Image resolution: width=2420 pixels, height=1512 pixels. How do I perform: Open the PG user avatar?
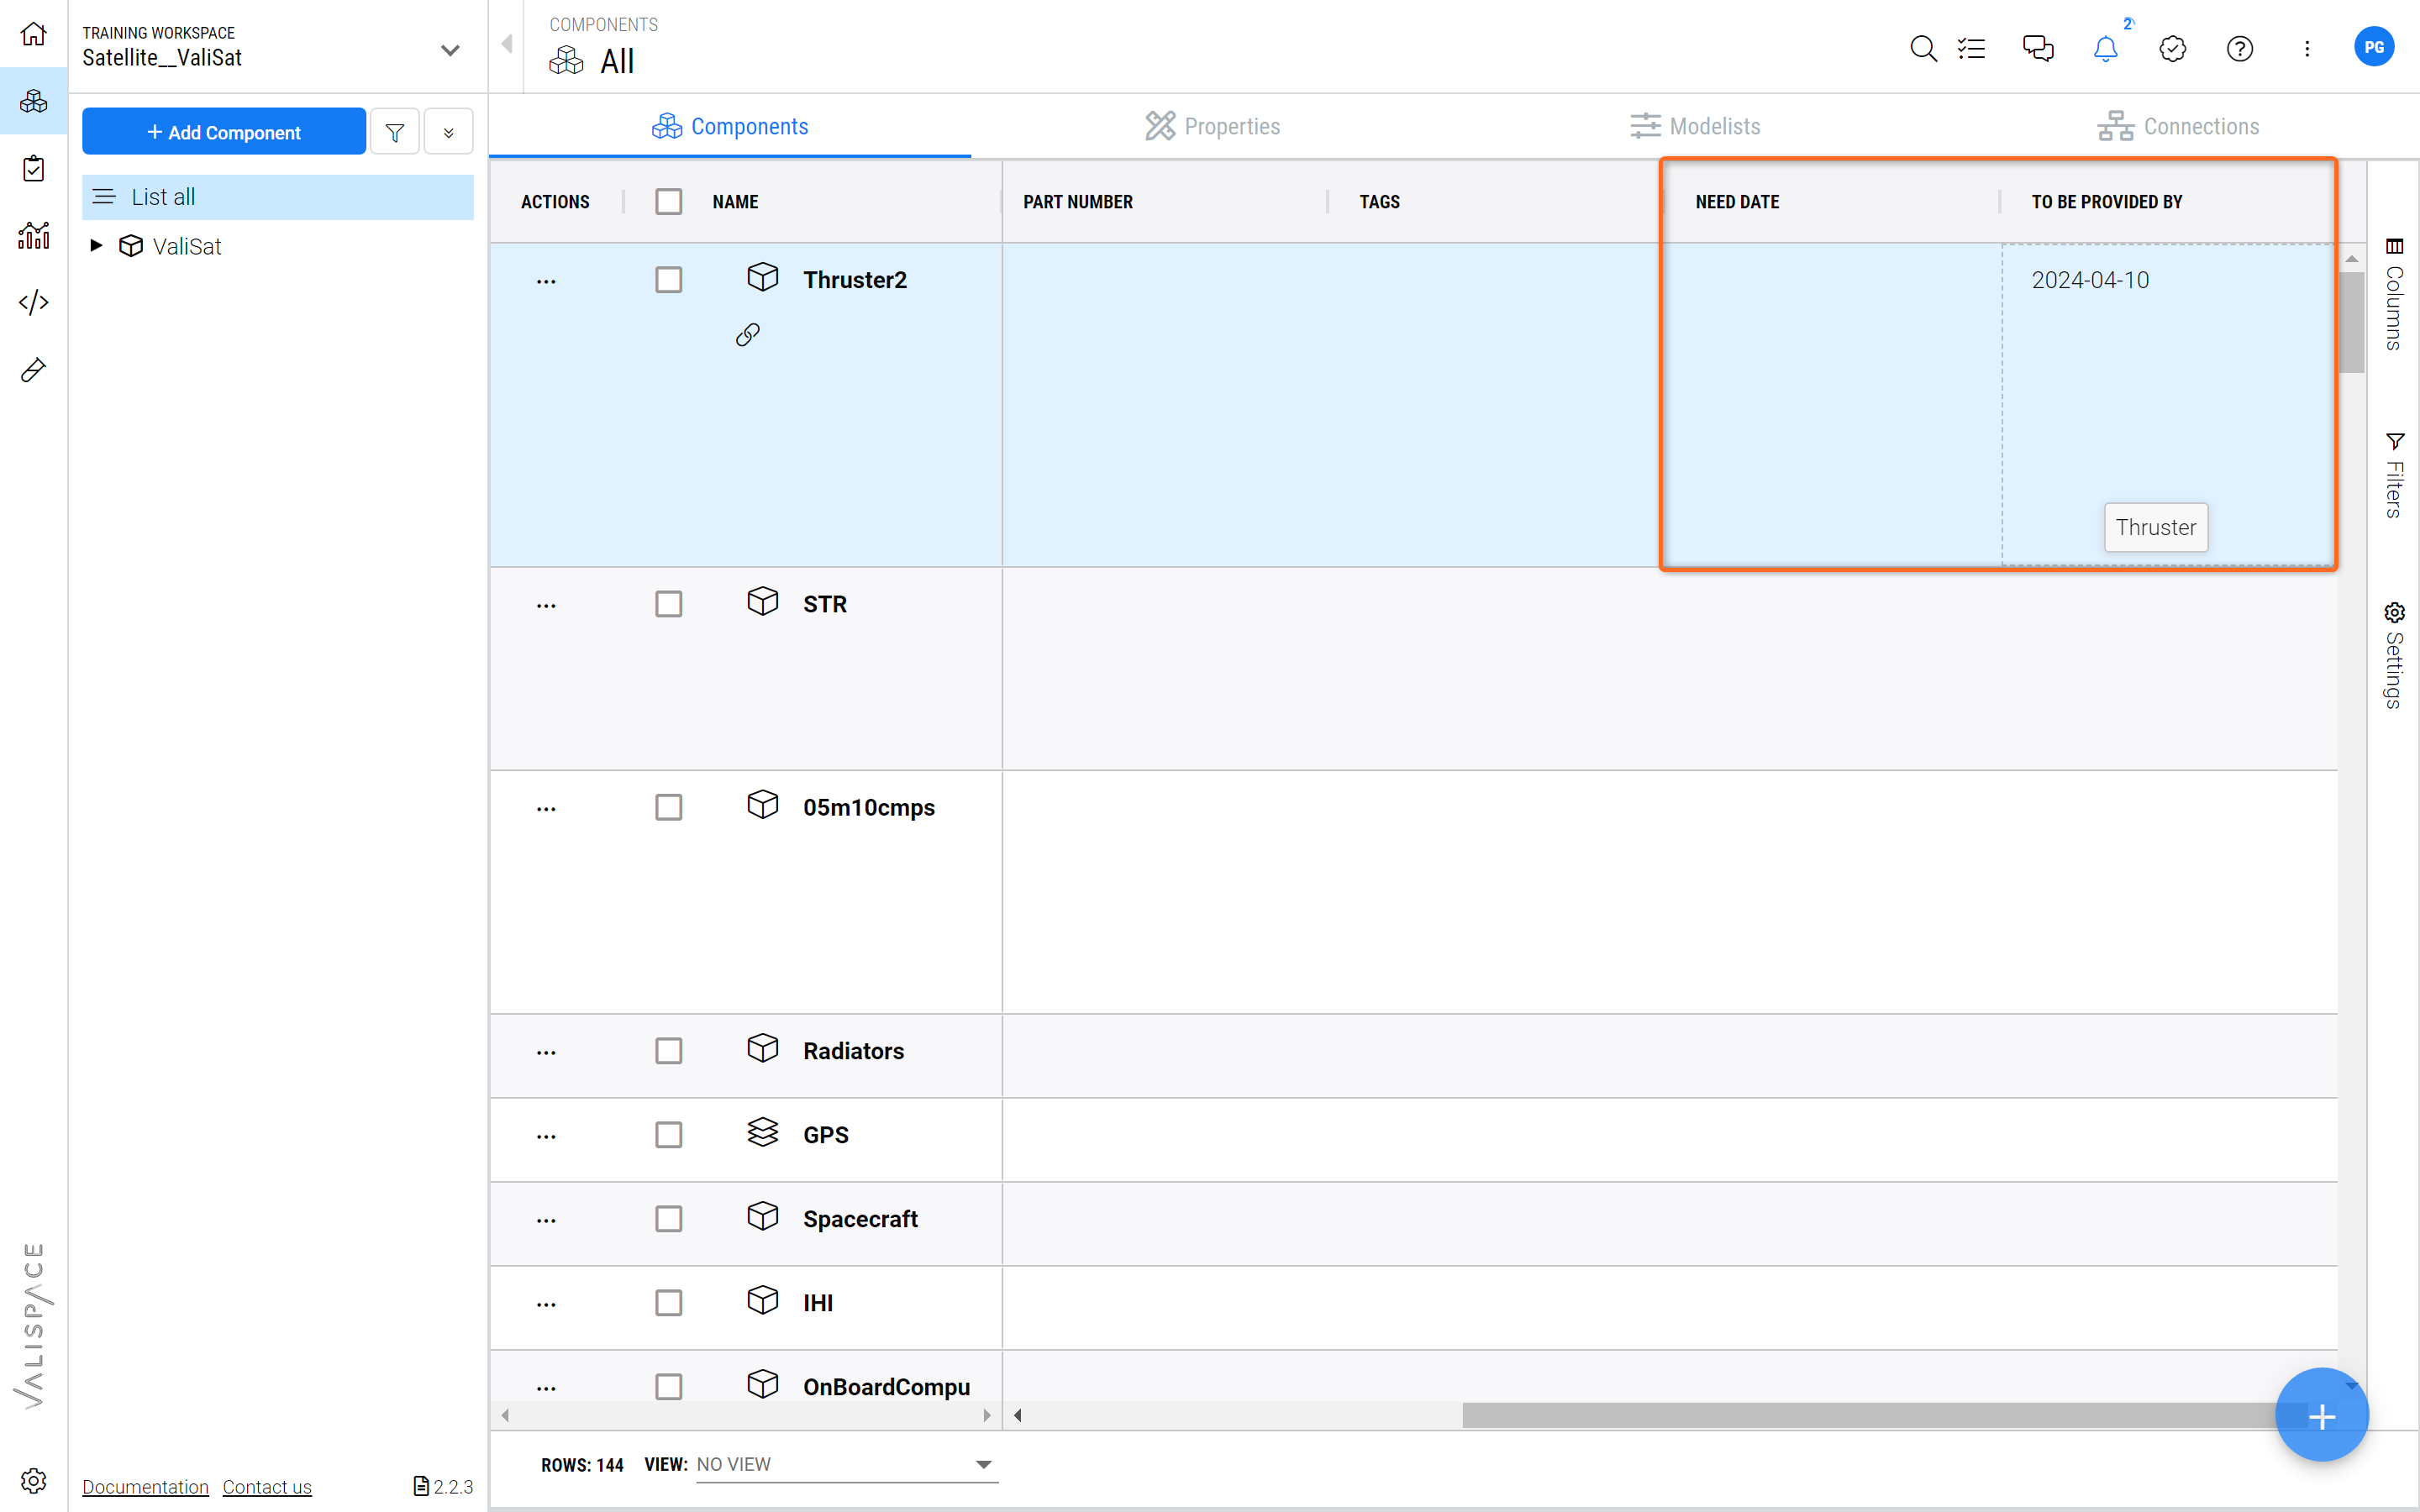pyautogui.click(x=2374, y=47)
